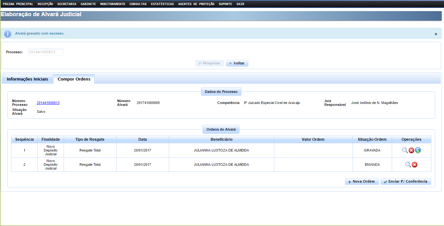Click Sair to log out
The height and width of the screenshot is (226, 444).
click(x=240, y=4)
